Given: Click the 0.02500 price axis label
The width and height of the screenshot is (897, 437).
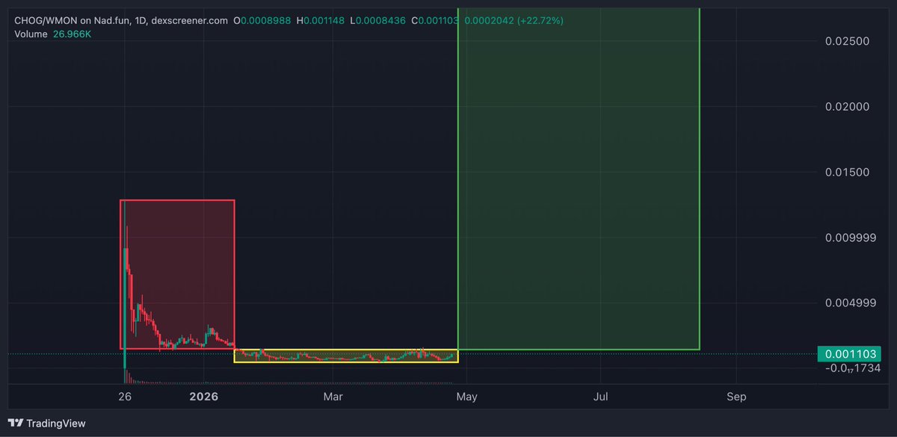Looking at the screenshot, I should click(847, 41).
